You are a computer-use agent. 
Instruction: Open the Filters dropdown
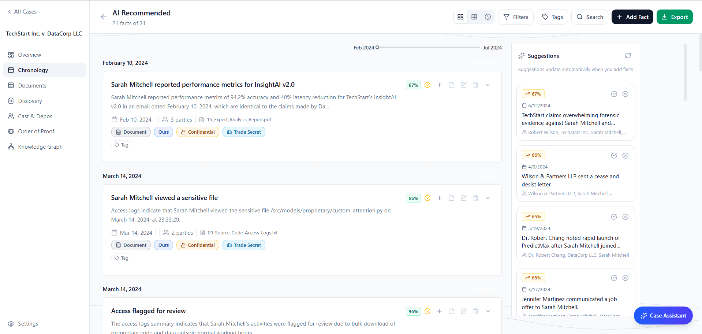[x=516, y=17]
